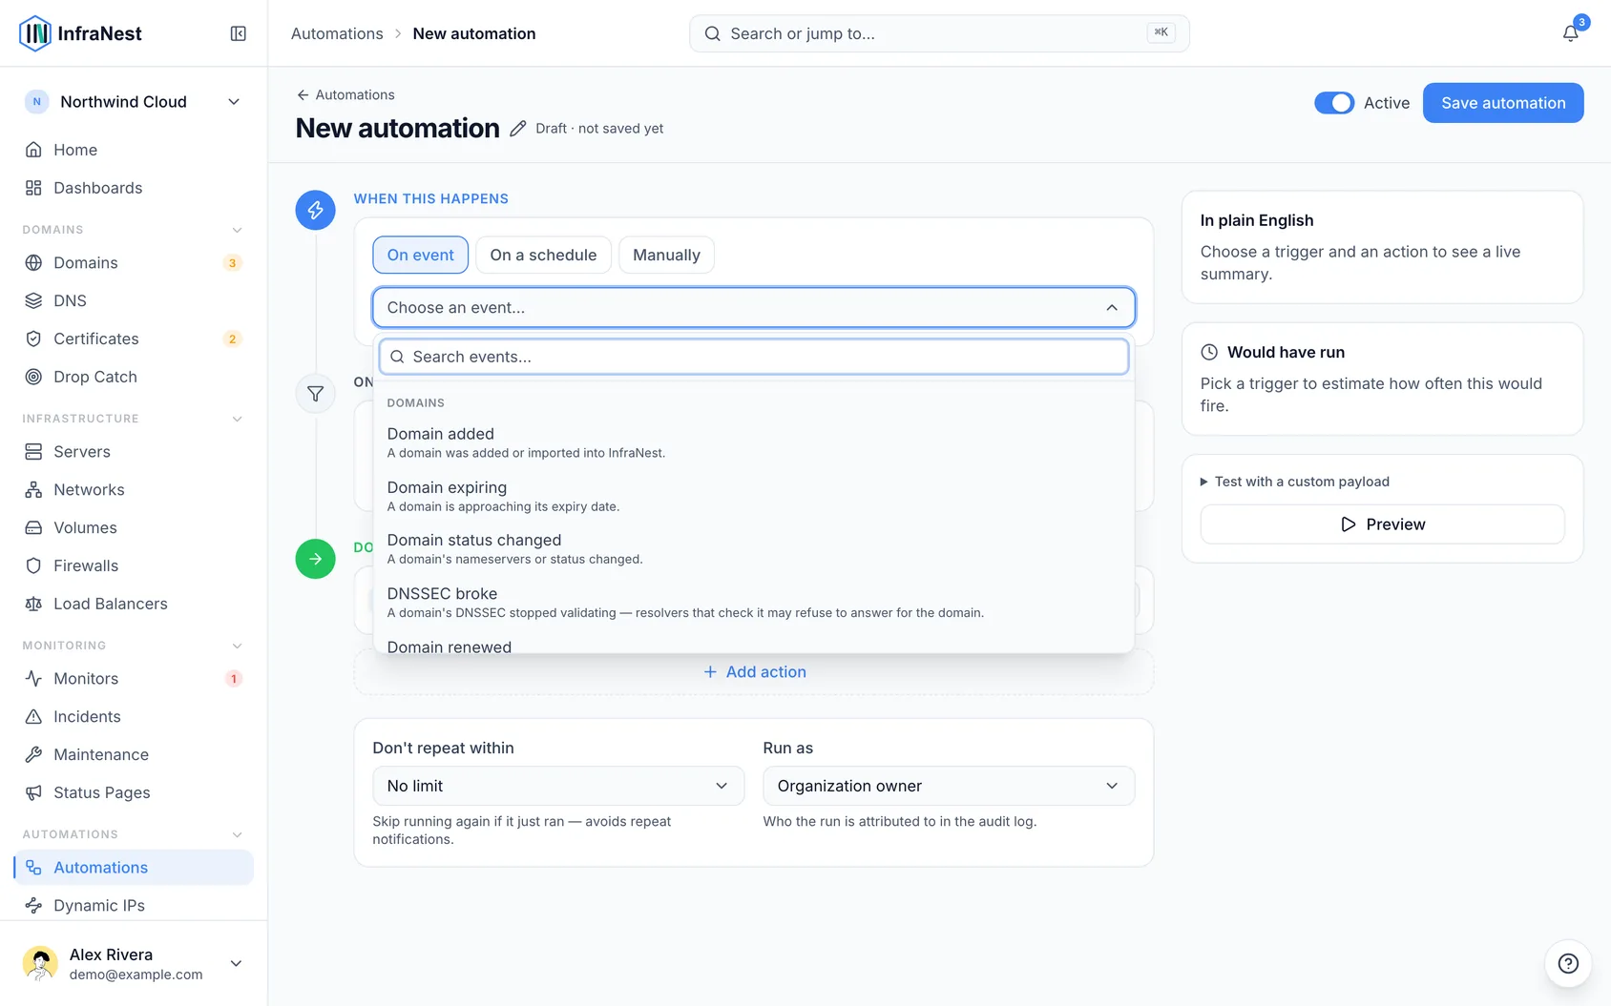The height and width of the screenshot is (1006, 1611).
Task: Choose the DNSSEC broke event
Action: (x=753, y=602)
